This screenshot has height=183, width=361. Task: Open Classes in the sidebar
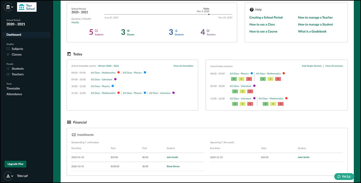pyautogui.click(x=17, y=55)
